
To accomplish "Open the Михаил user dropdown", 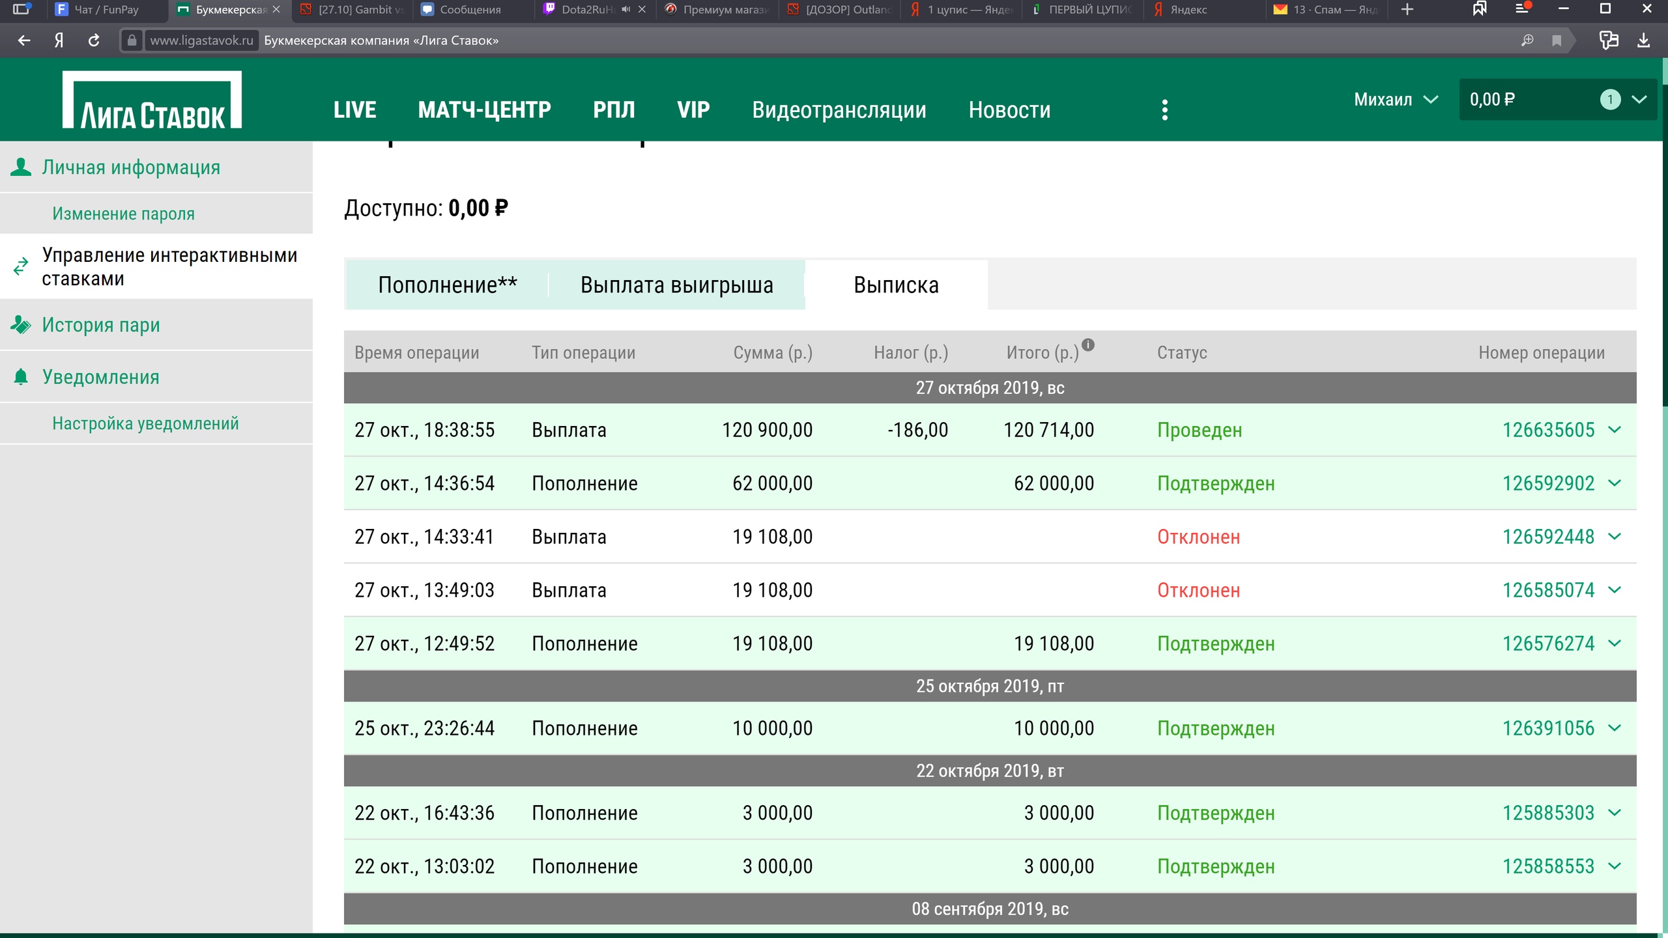I will point(1395,100).
